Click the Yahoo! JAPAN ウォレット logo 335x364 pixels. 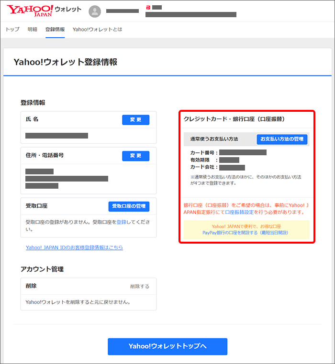[x=44, y=11]
